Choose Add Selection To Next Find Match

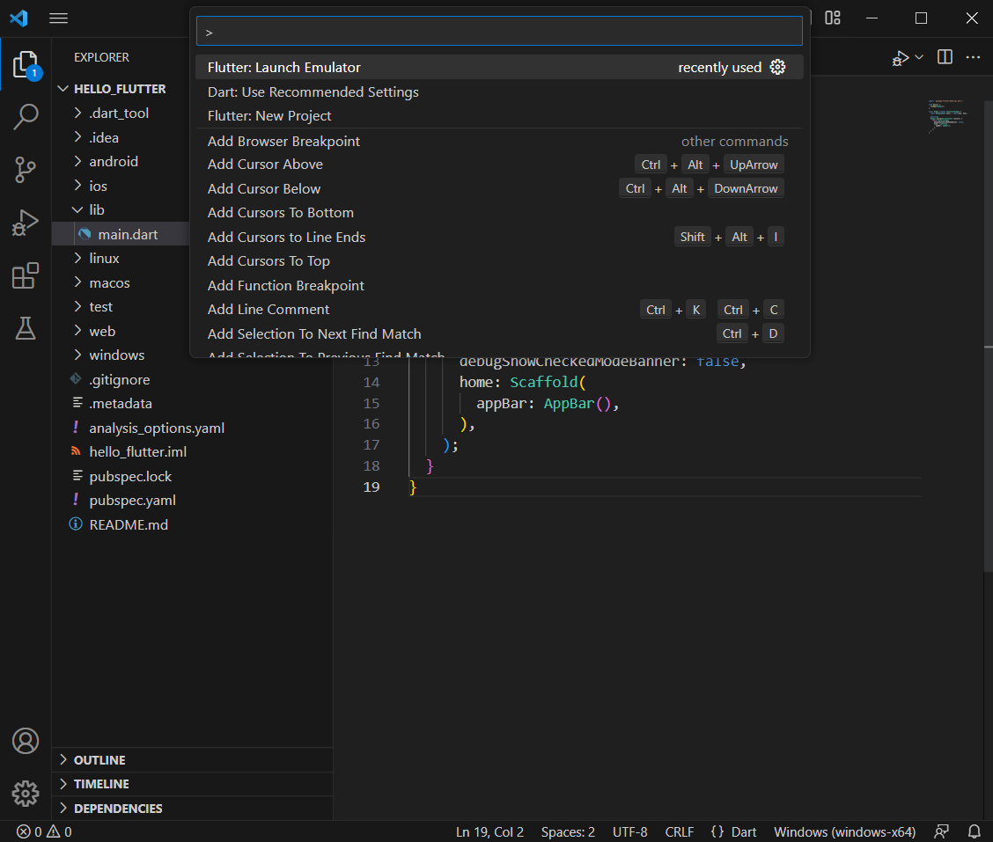point(499,333)
